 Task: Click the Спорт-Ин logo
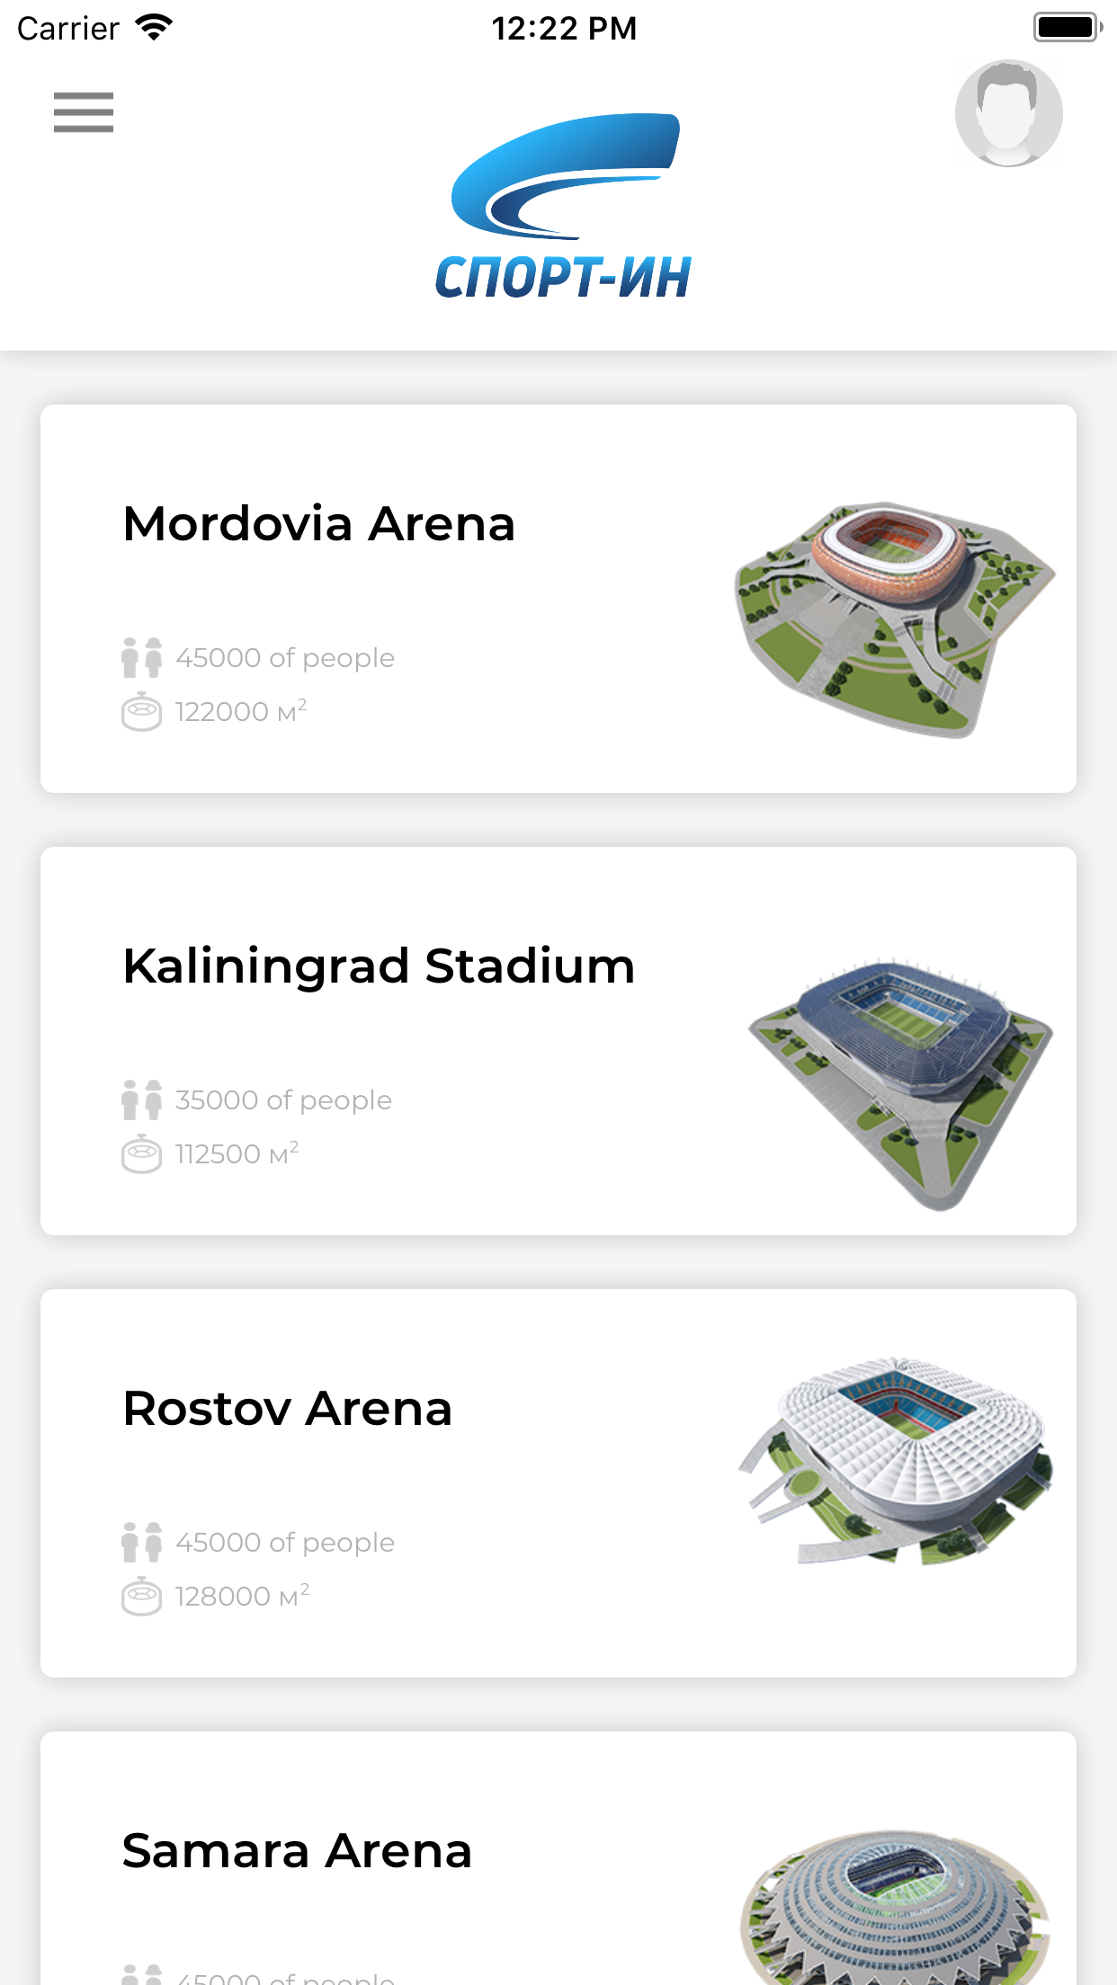(x=564, y=209)
